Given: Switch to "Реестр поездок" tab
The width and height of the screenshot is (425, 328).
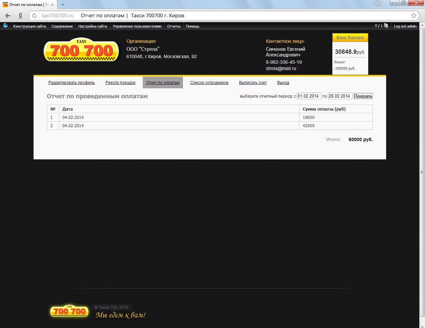Looking at the screenshot, I should click(x=121, y=83).
